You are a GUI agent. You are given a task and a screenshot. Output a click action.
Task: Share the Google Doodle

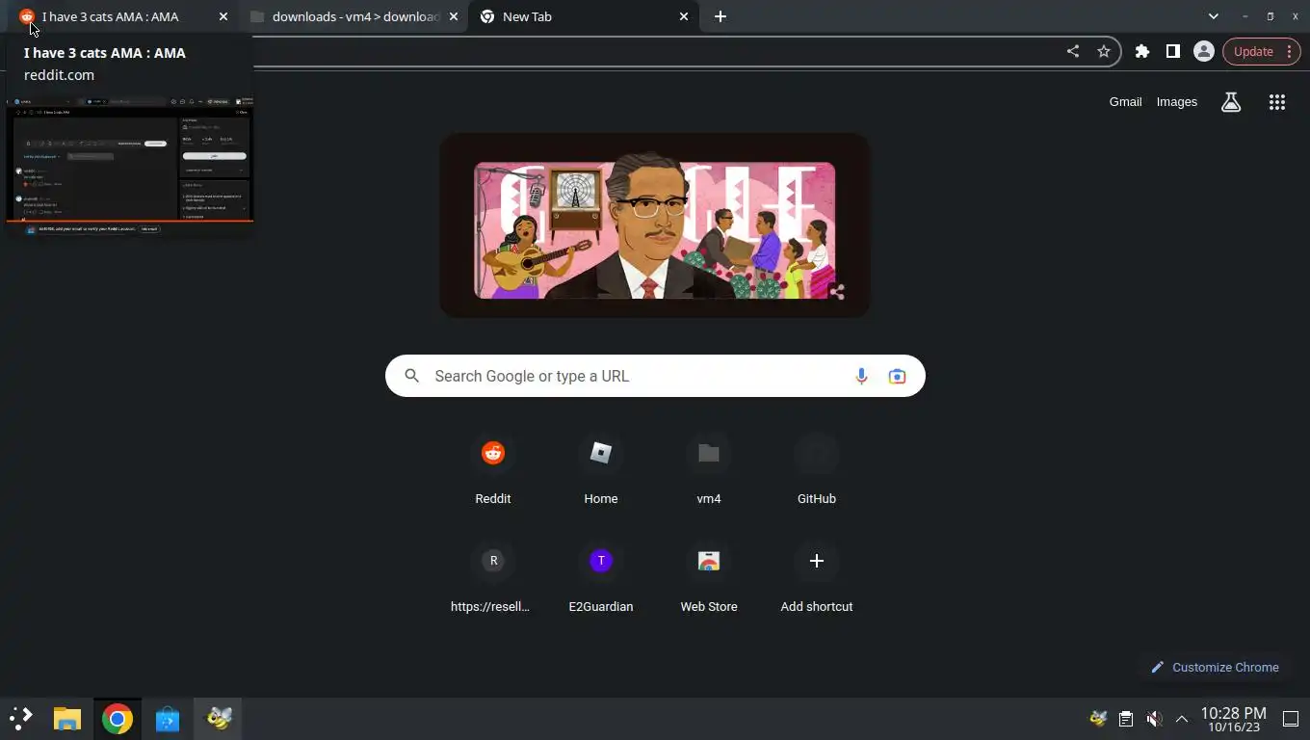[x=837, y=292]
